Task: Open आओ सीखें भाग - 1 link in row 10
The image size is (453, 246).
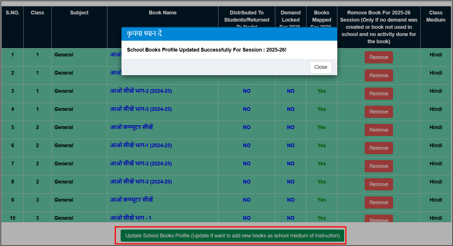Action: coord(130,218)
